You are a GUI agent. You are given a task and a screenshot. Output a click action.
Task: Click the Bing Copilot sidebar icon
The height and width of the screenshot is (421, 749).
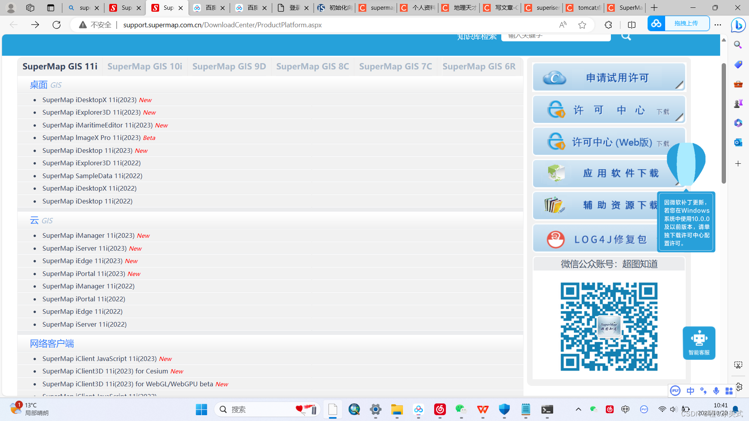[738, 25]
